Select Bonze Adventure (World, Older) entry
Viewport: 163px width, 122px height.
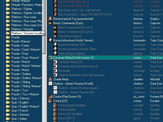click(x=77, y=49)
